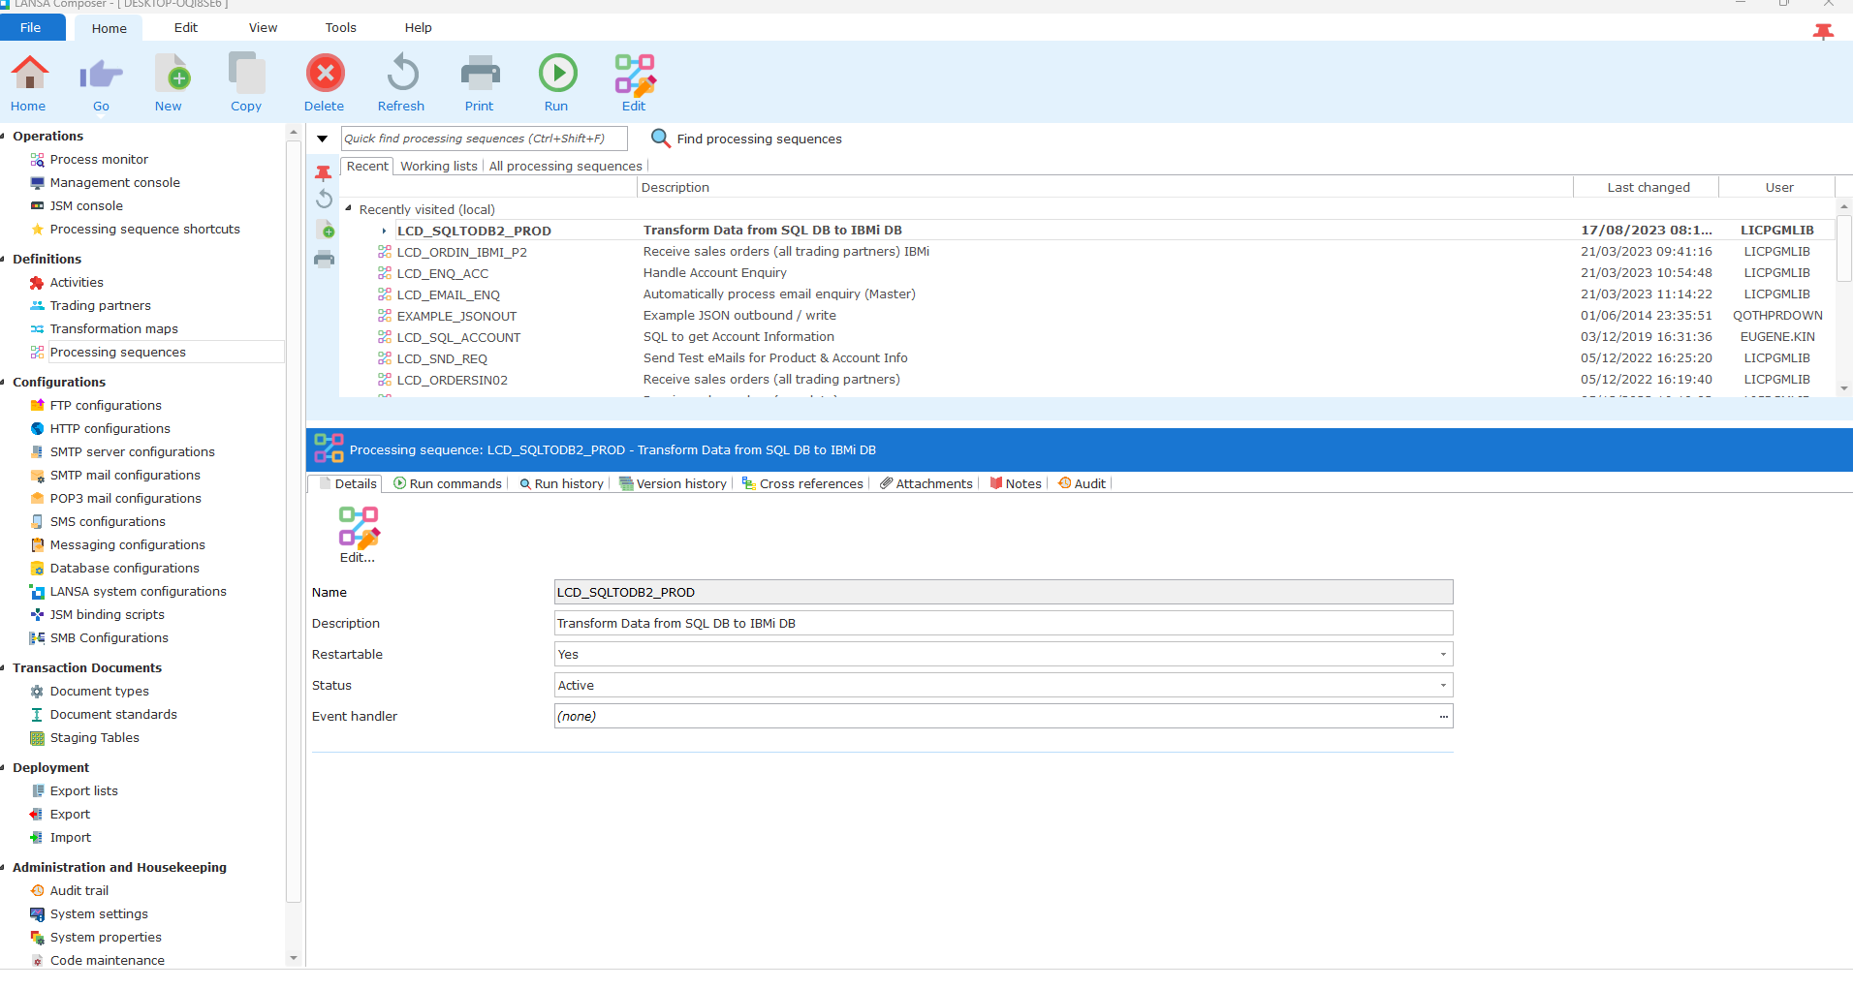1853x989 pixels.
Task: Open the Version history tab
Action: tap(673, 483)
